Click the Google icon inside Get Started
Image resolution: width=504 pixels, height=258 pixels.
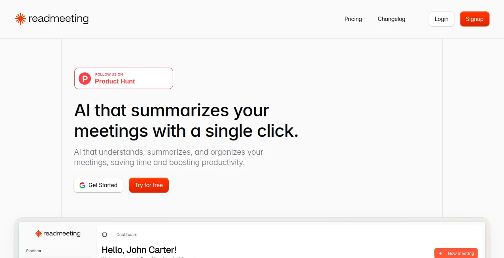83,185
